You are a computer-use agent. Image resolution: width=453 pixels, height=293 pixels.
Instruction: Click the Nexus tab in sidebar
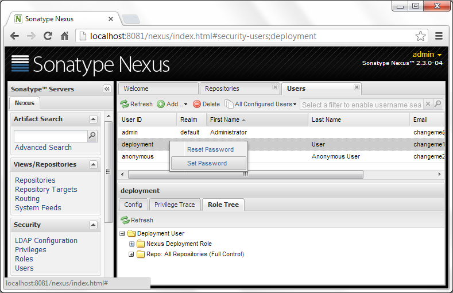click(25, 103)
